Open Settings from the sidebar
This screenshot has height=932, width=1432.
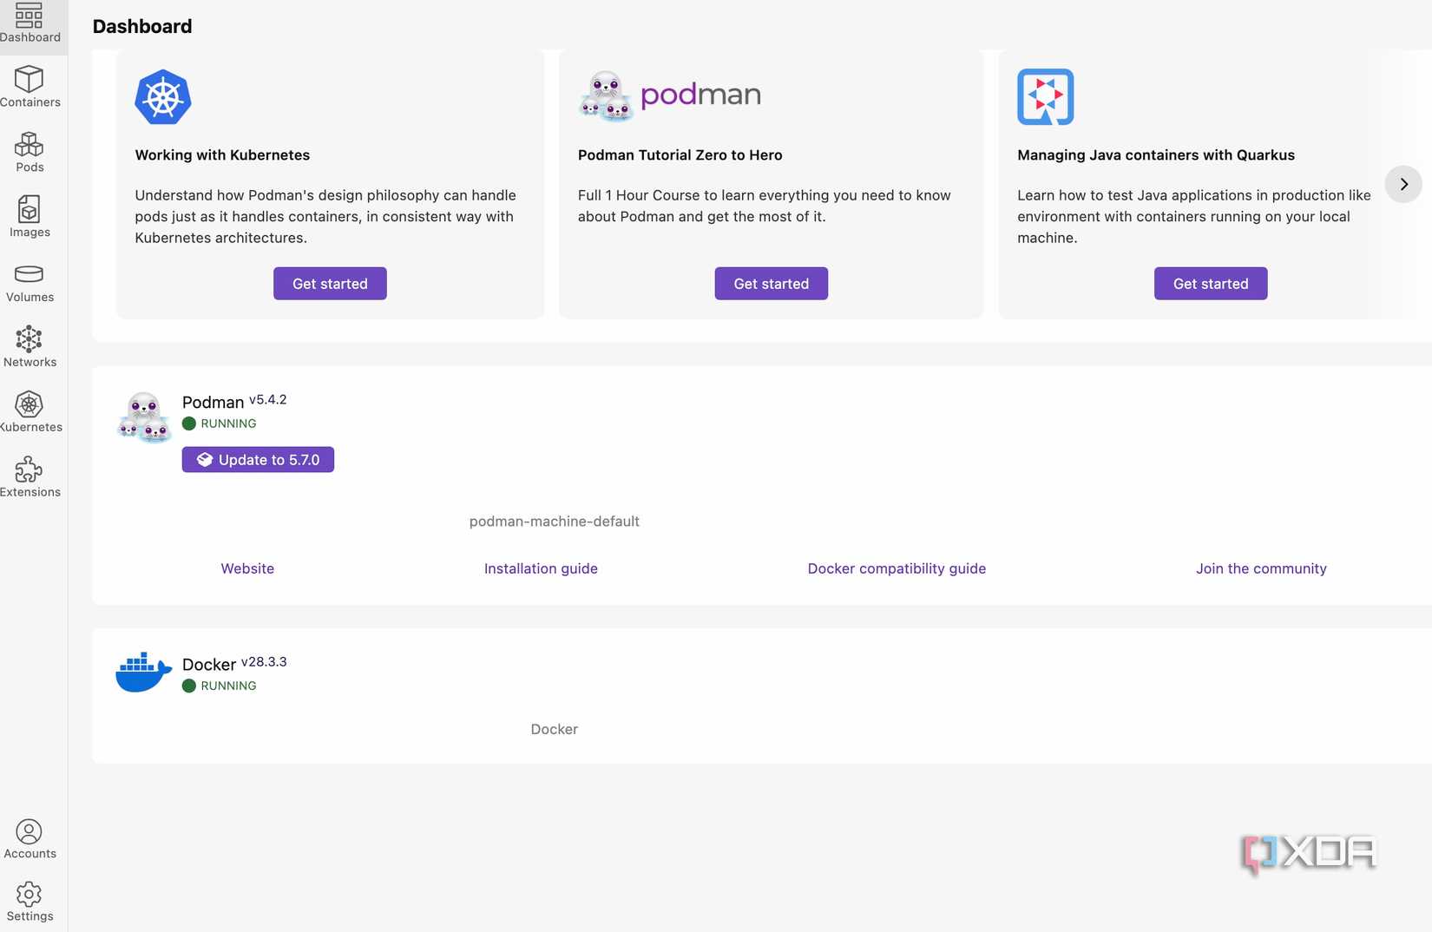pyautogui.click(x=29, y=901)
